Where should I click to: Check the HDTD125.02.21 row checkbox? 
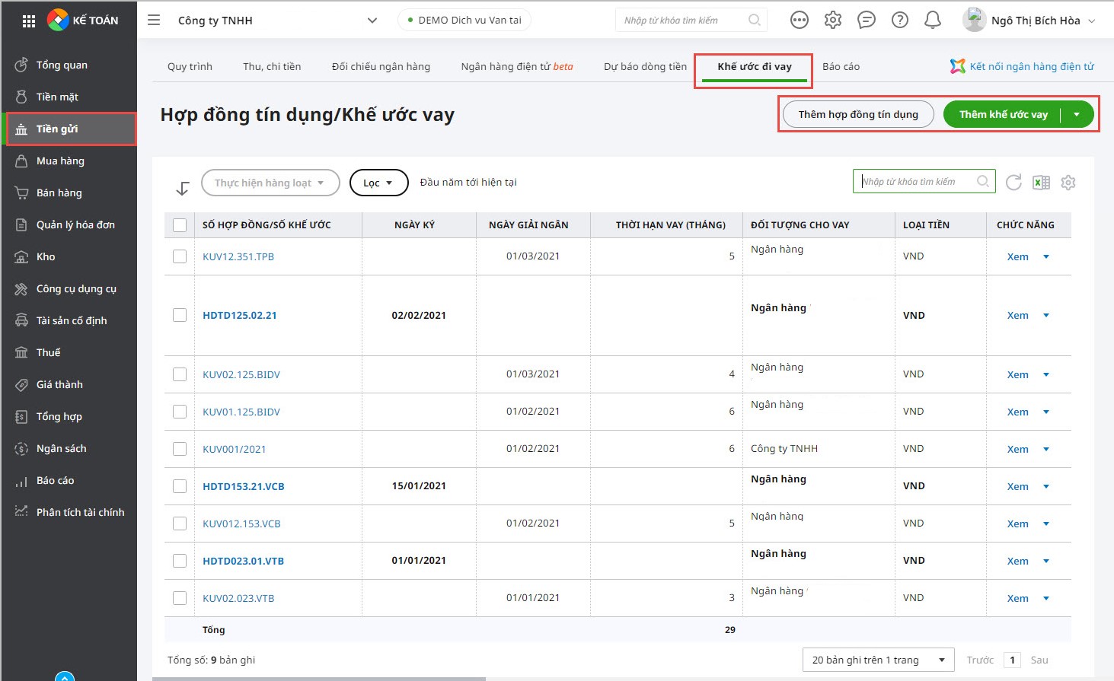tap(180, 315)
